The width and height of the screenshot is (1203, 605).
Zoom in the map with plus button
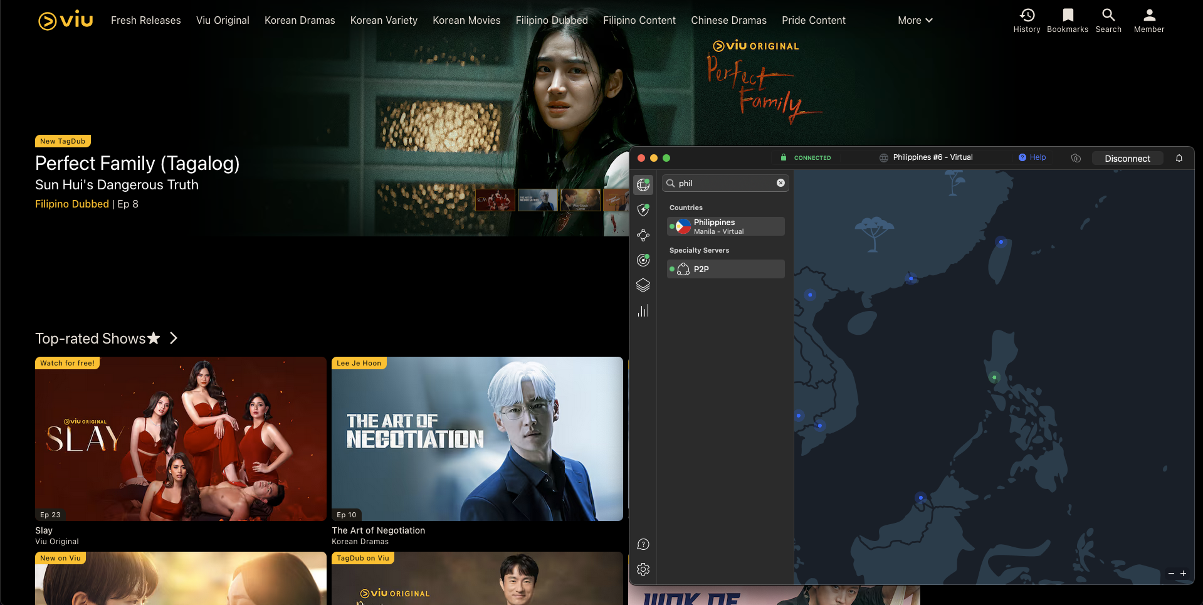point(1184,574)
